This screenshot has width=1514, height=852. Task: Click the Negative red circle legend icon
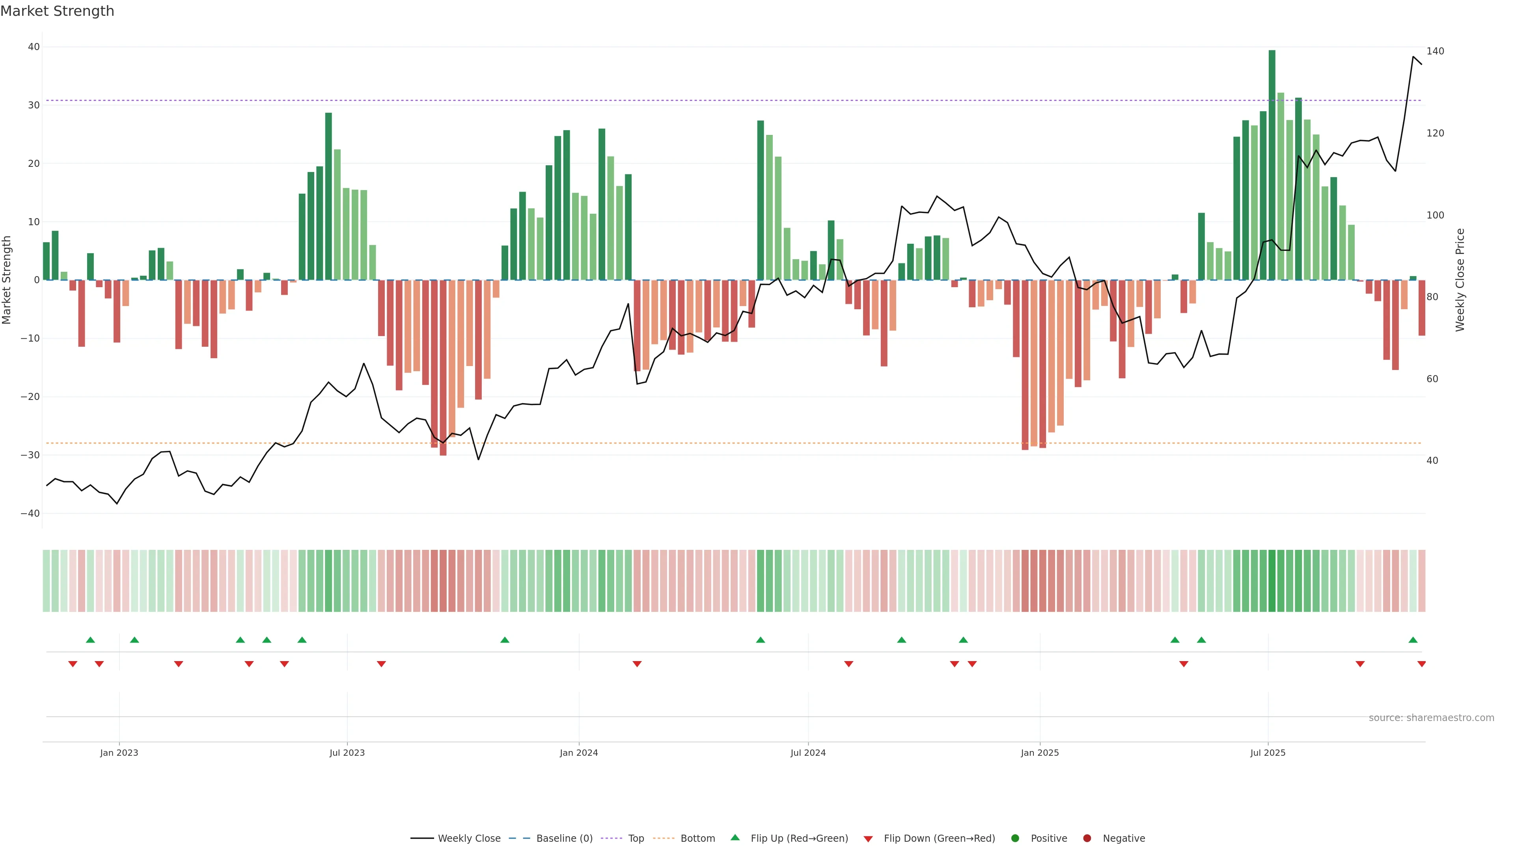pos(1087,839)
